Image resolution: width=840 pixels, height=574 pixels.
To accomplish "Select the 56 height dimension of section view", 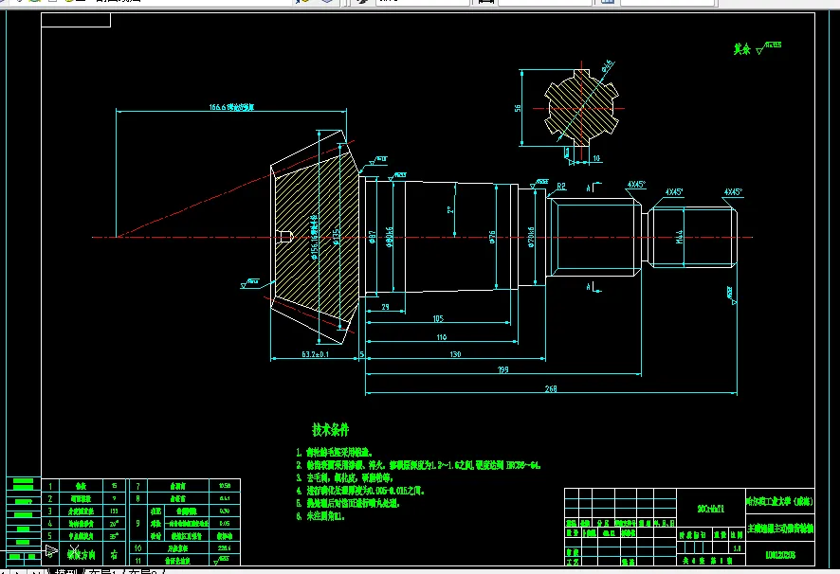I will click(x=518, y=108).
